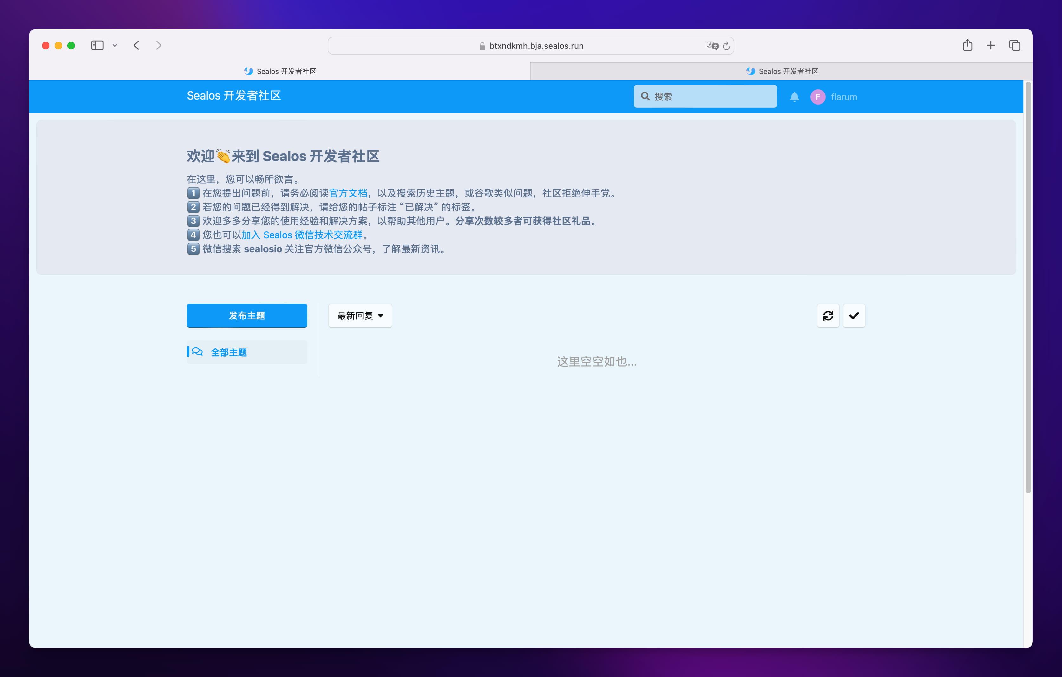The height and width of the screenshot is (677, 1062).
Task: Go forward to the next page
Action: point(159,45)
